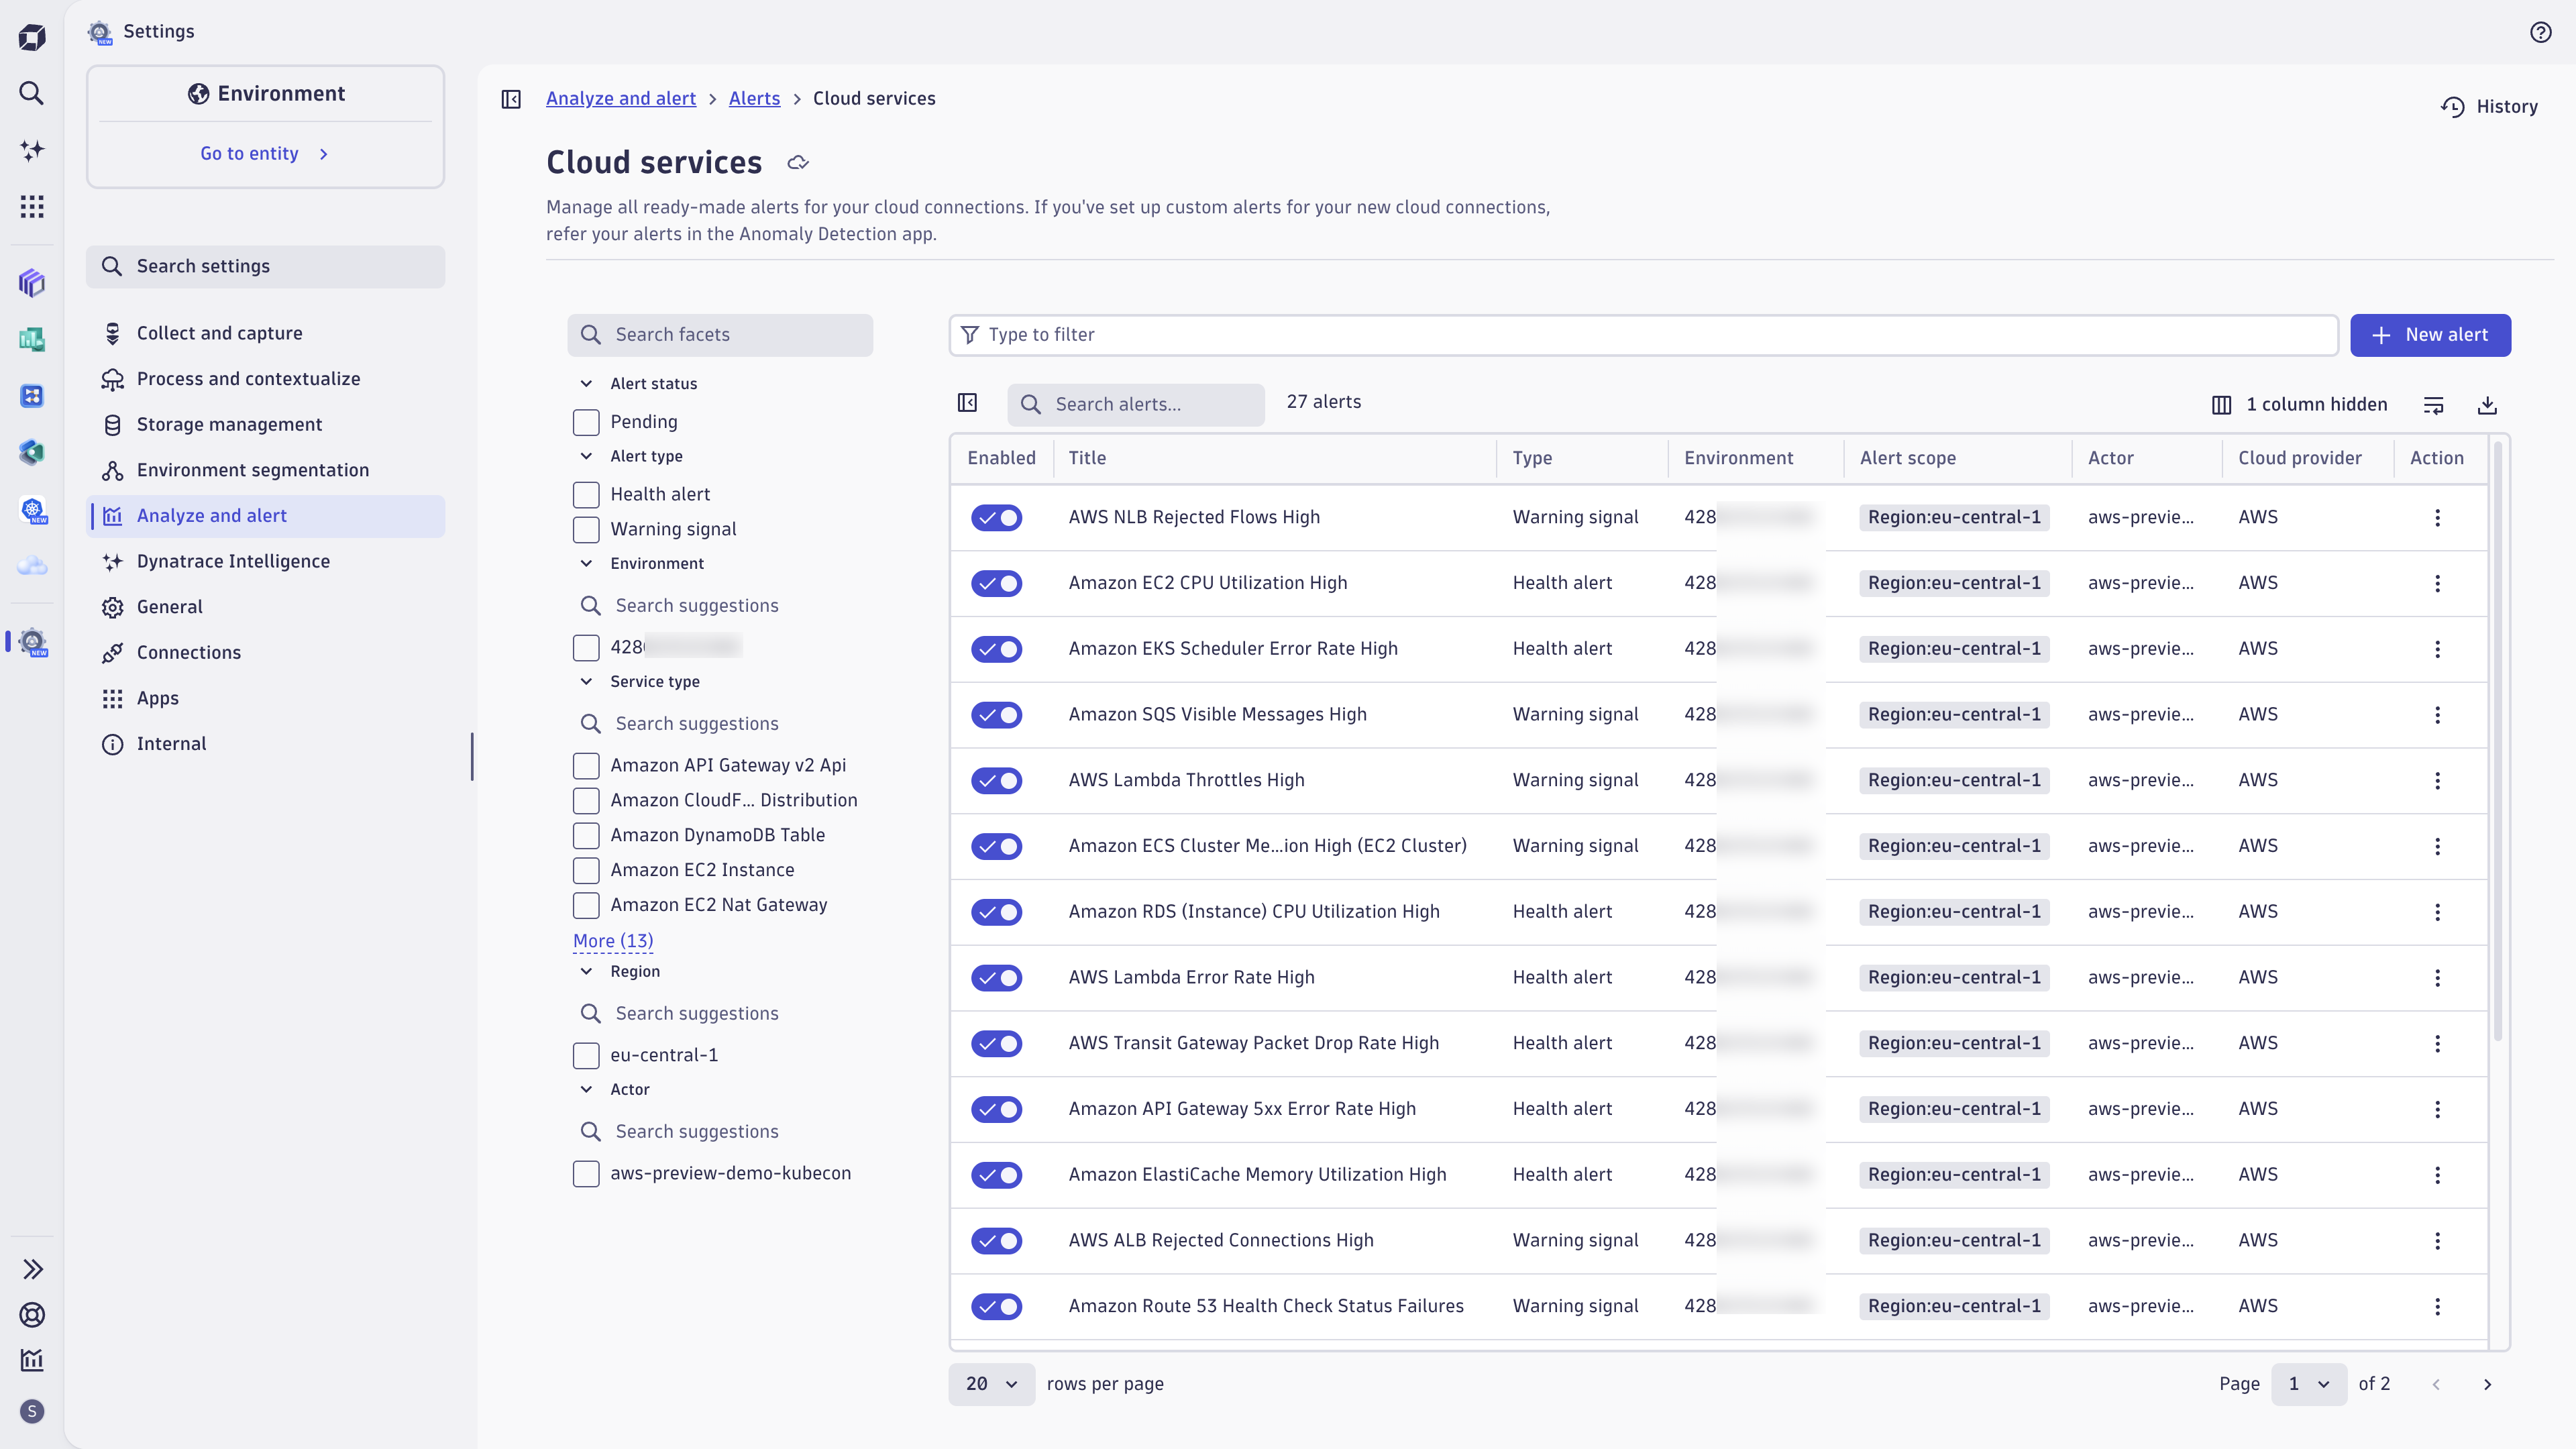Viewport: 2576px width, 1449px height.
Task: Collapse the Service type facet section
Action: pyautogui.click(x=587, y=682)
